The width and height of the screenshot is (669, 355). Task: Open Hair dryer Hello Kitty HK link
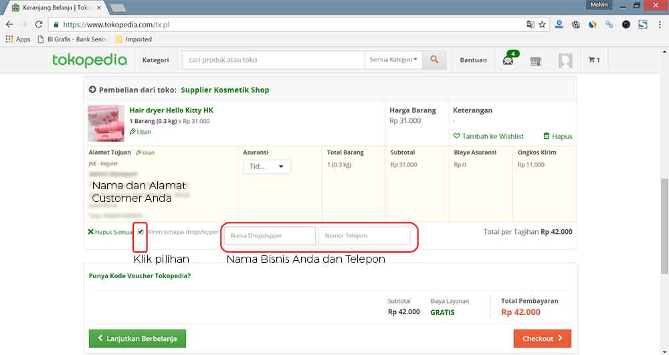[x=171, y=110]
